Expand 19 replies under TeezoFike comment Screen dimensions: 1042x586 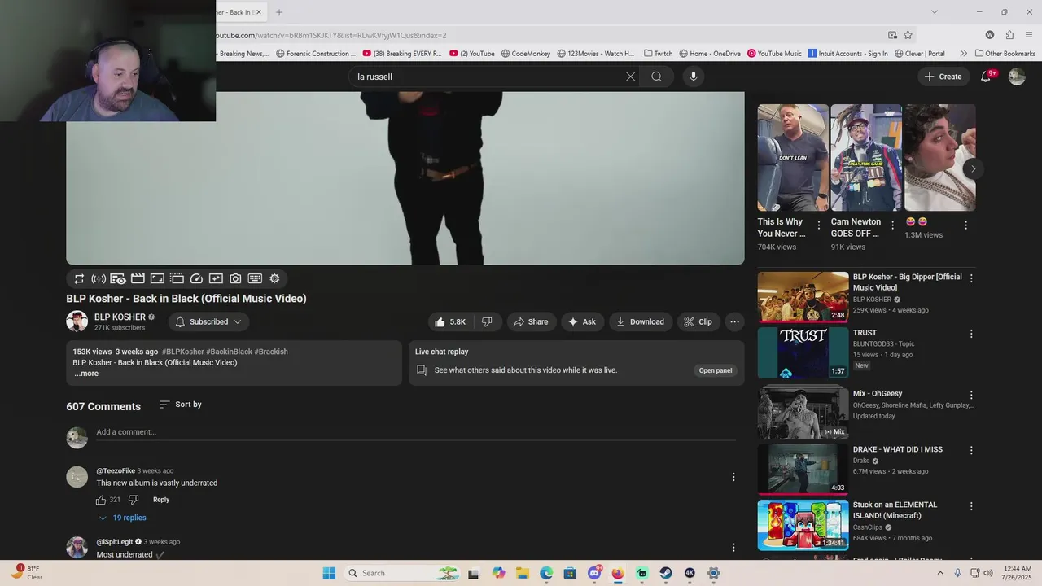point(122,518)
